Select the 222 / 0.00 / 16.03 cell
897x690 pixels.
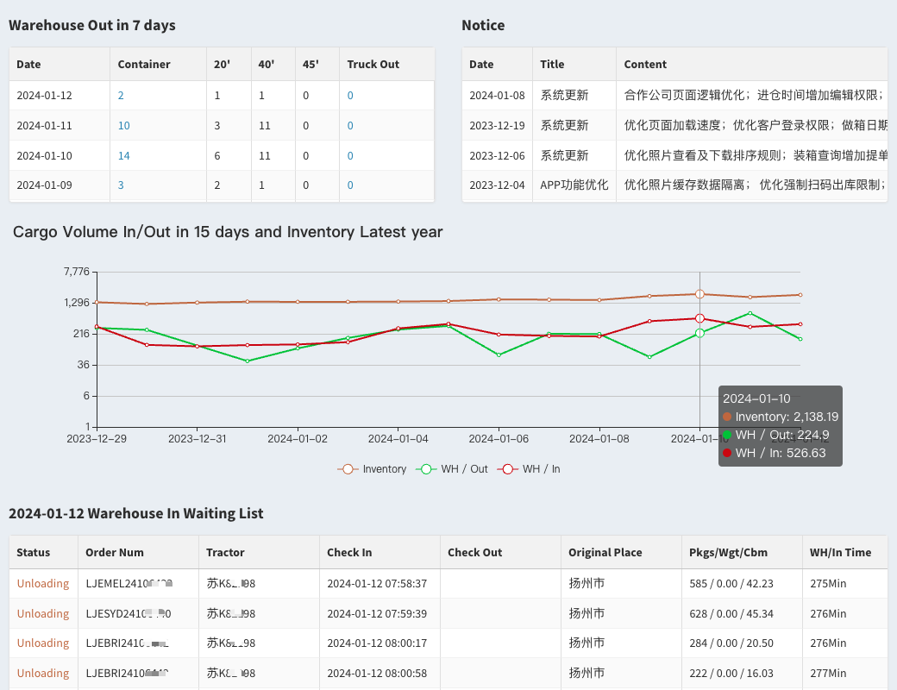click(731, 673)
